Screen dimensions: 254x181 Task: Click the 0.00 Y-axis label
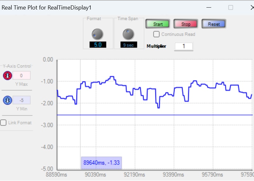tap(48, 60)
